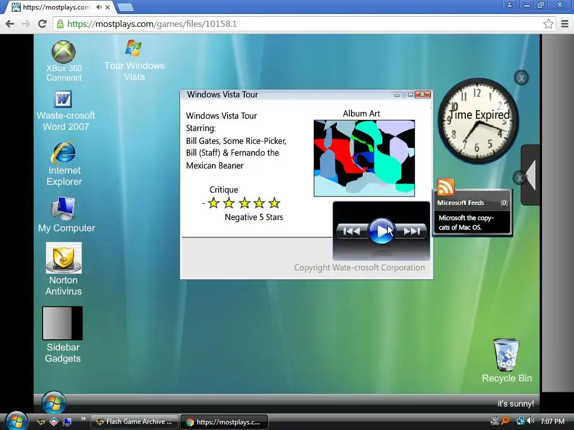
Task: Switch to Flash Game Archive taskbar item
Action: pos(135,422)
